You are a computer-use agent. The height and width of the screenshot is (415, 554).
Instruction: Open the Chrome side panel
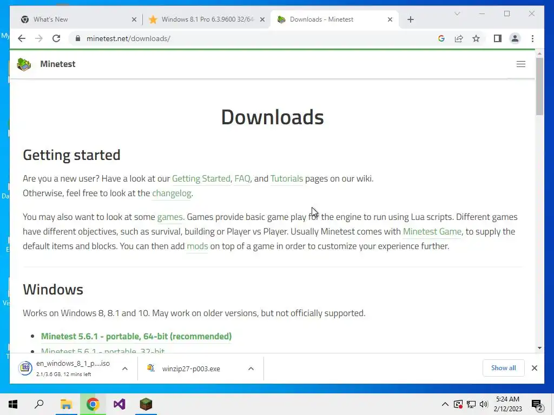click(x=498, y=38)
